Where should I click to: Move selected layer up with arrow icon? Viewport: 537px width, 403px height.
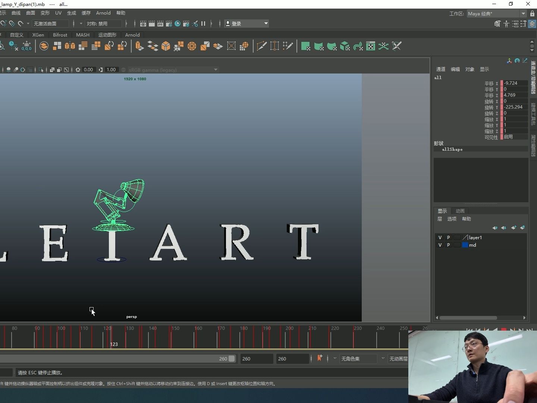pos(495,228)
